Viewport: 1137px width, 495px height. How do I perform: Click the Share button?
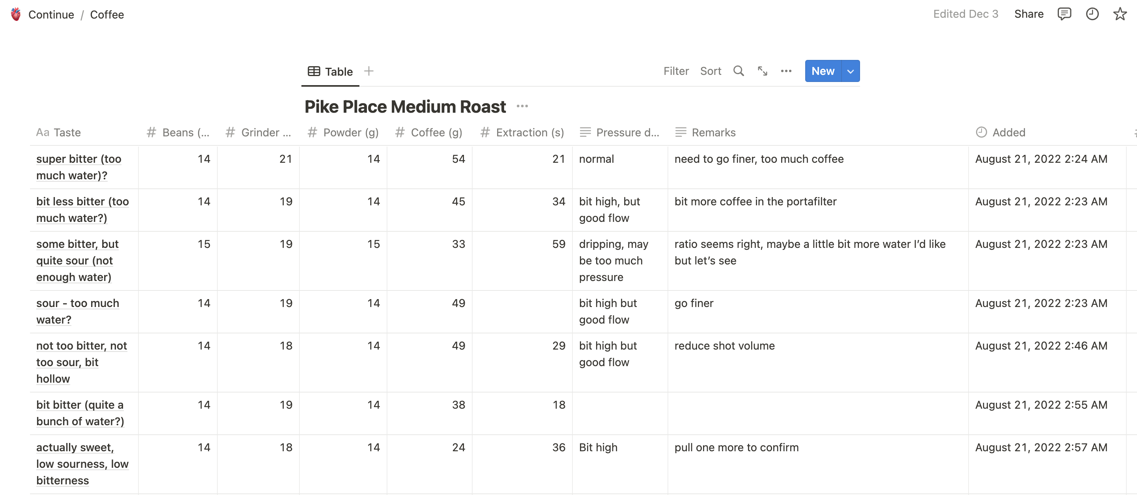[x=1029, y=14]
